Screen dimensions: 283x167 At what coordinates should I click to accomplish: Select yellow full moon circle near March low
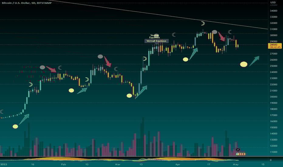(x=129, y=96)
